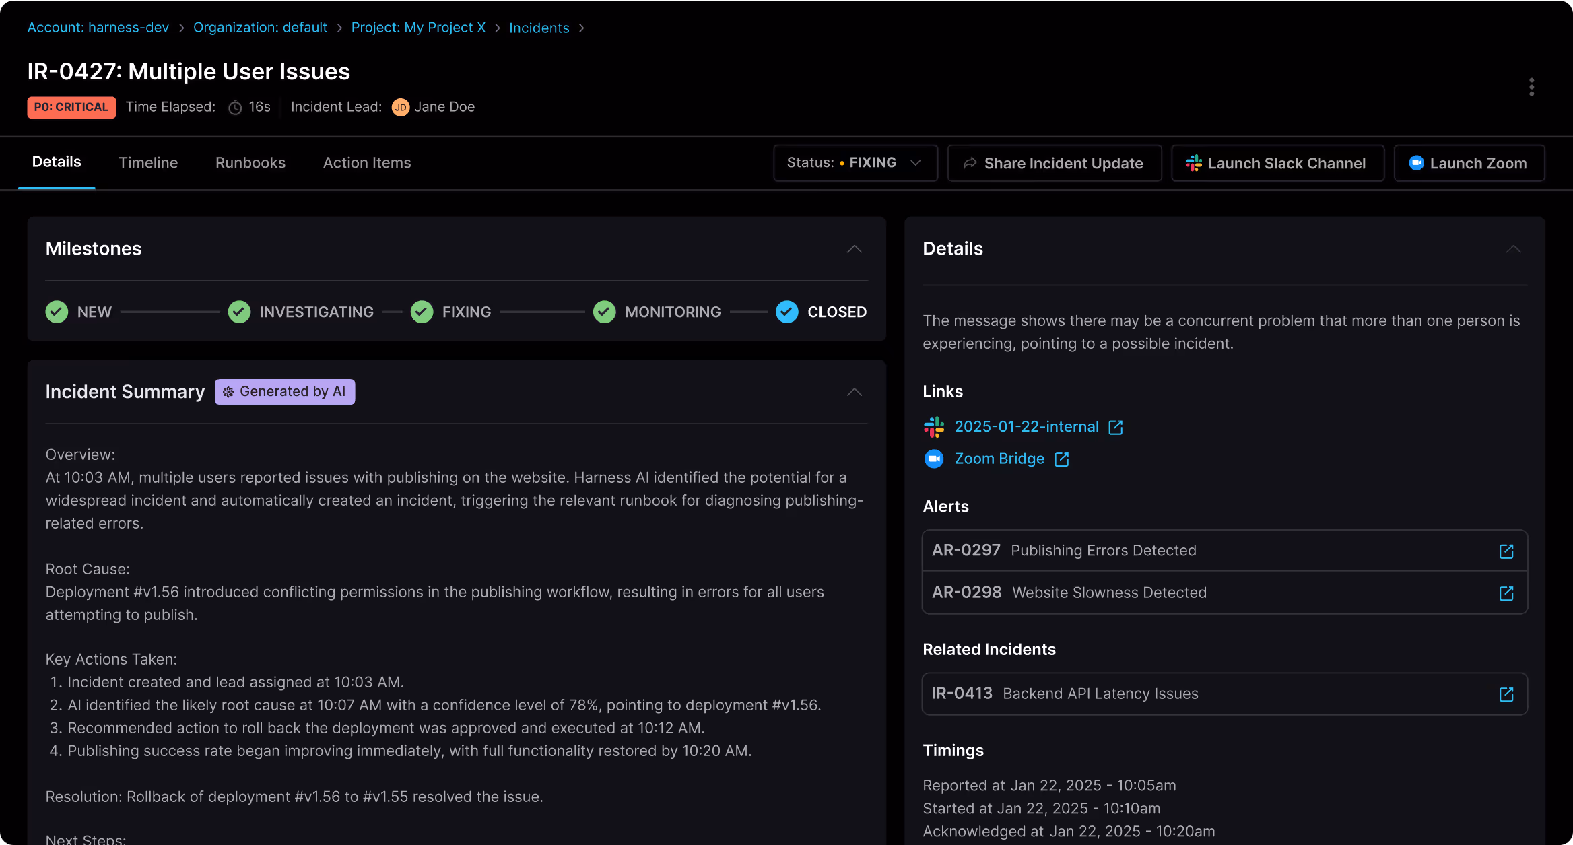
Task: Switch to the Details tab
Action: coord(57,162)
